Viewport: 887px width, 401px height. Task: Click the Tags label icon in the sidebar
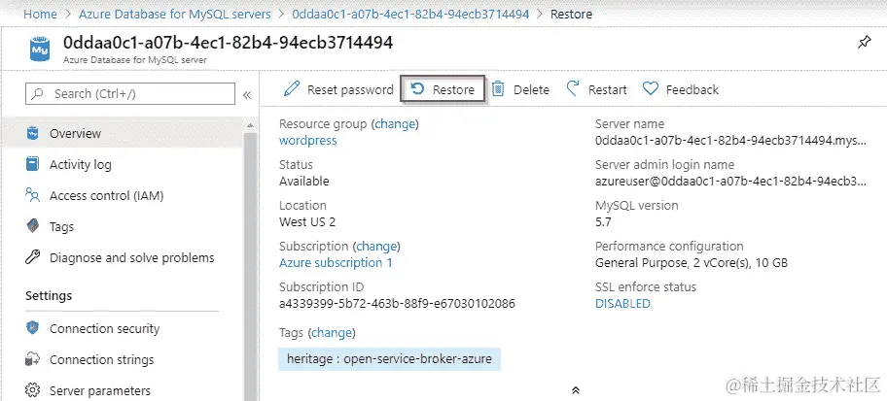click(x=33, y=226)
